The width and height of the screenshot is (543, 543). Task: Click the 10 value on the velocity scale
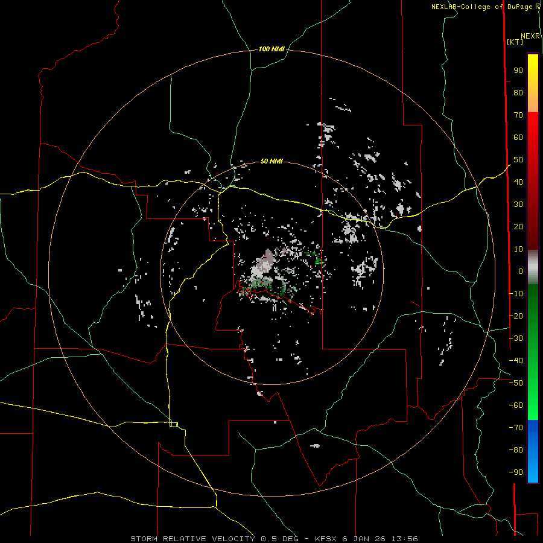click(x=518, y=249)
